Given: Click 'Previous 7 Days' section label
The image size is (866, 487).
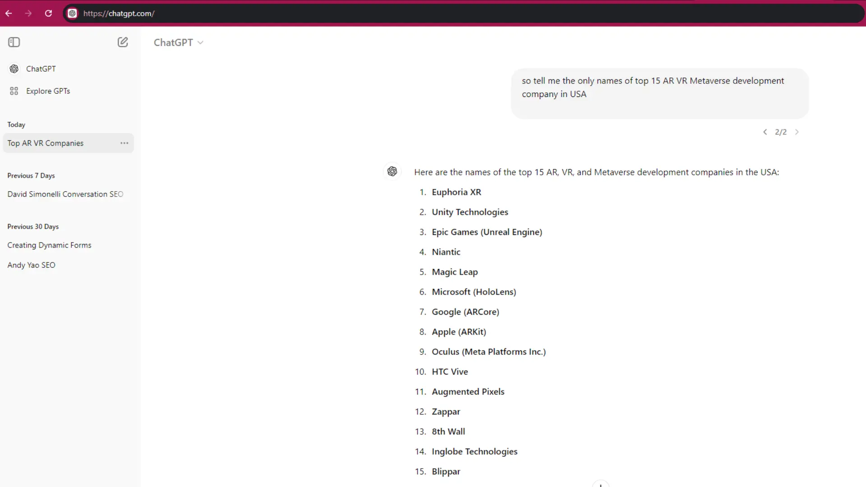Looking at the screenshot, I should [31, 176].
